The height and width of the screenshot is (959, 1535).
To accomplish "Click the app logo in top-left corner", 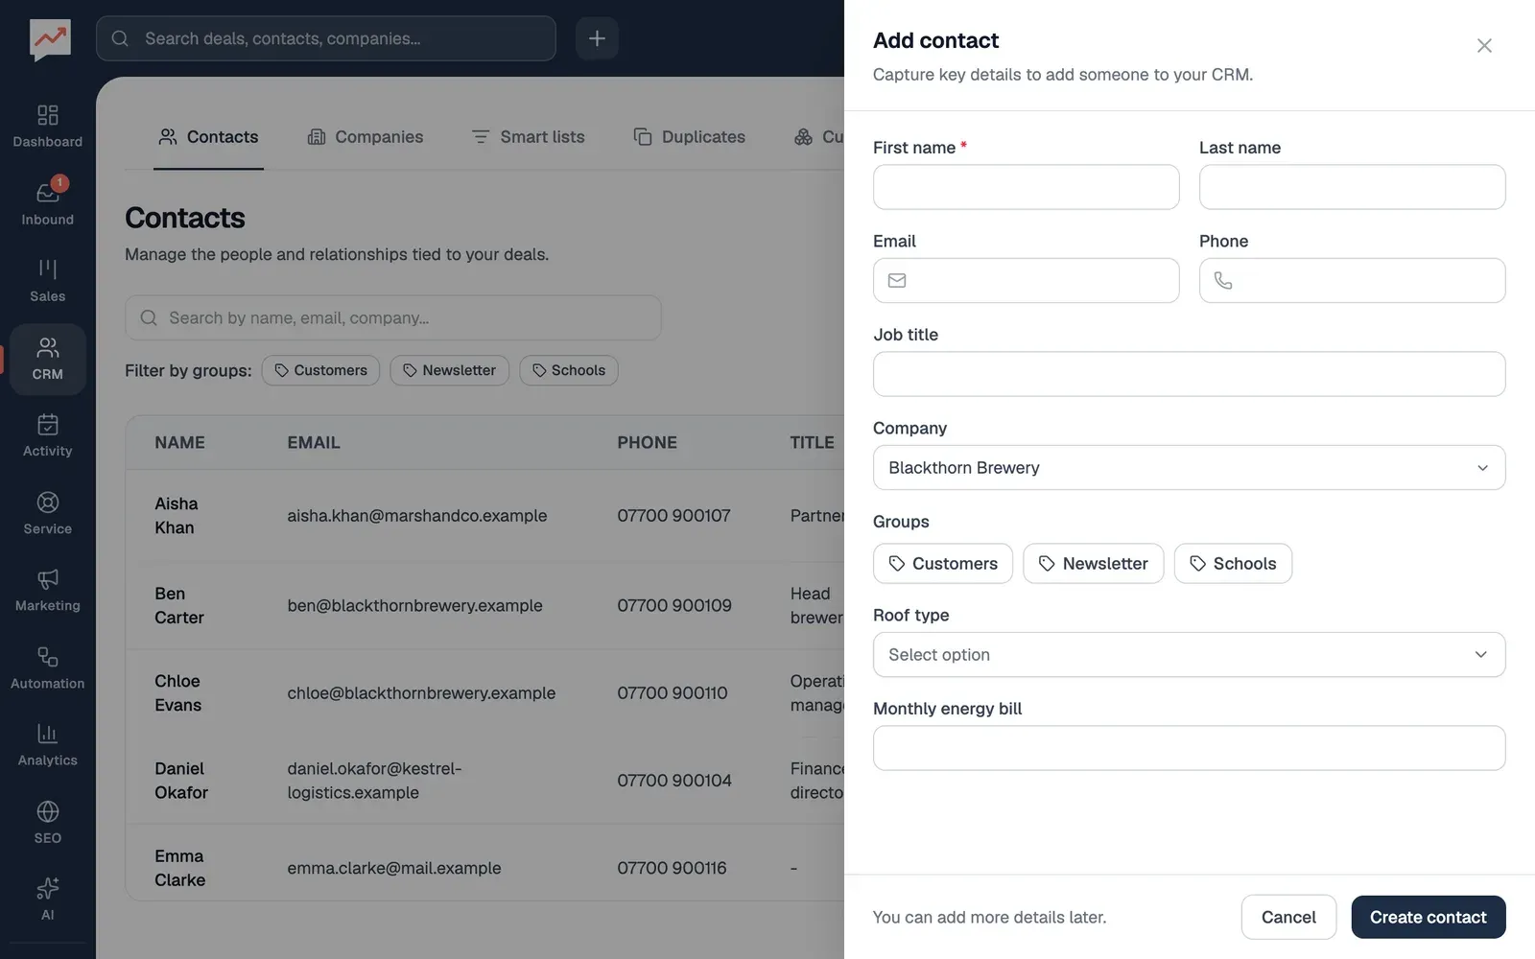I will point(50,39).
